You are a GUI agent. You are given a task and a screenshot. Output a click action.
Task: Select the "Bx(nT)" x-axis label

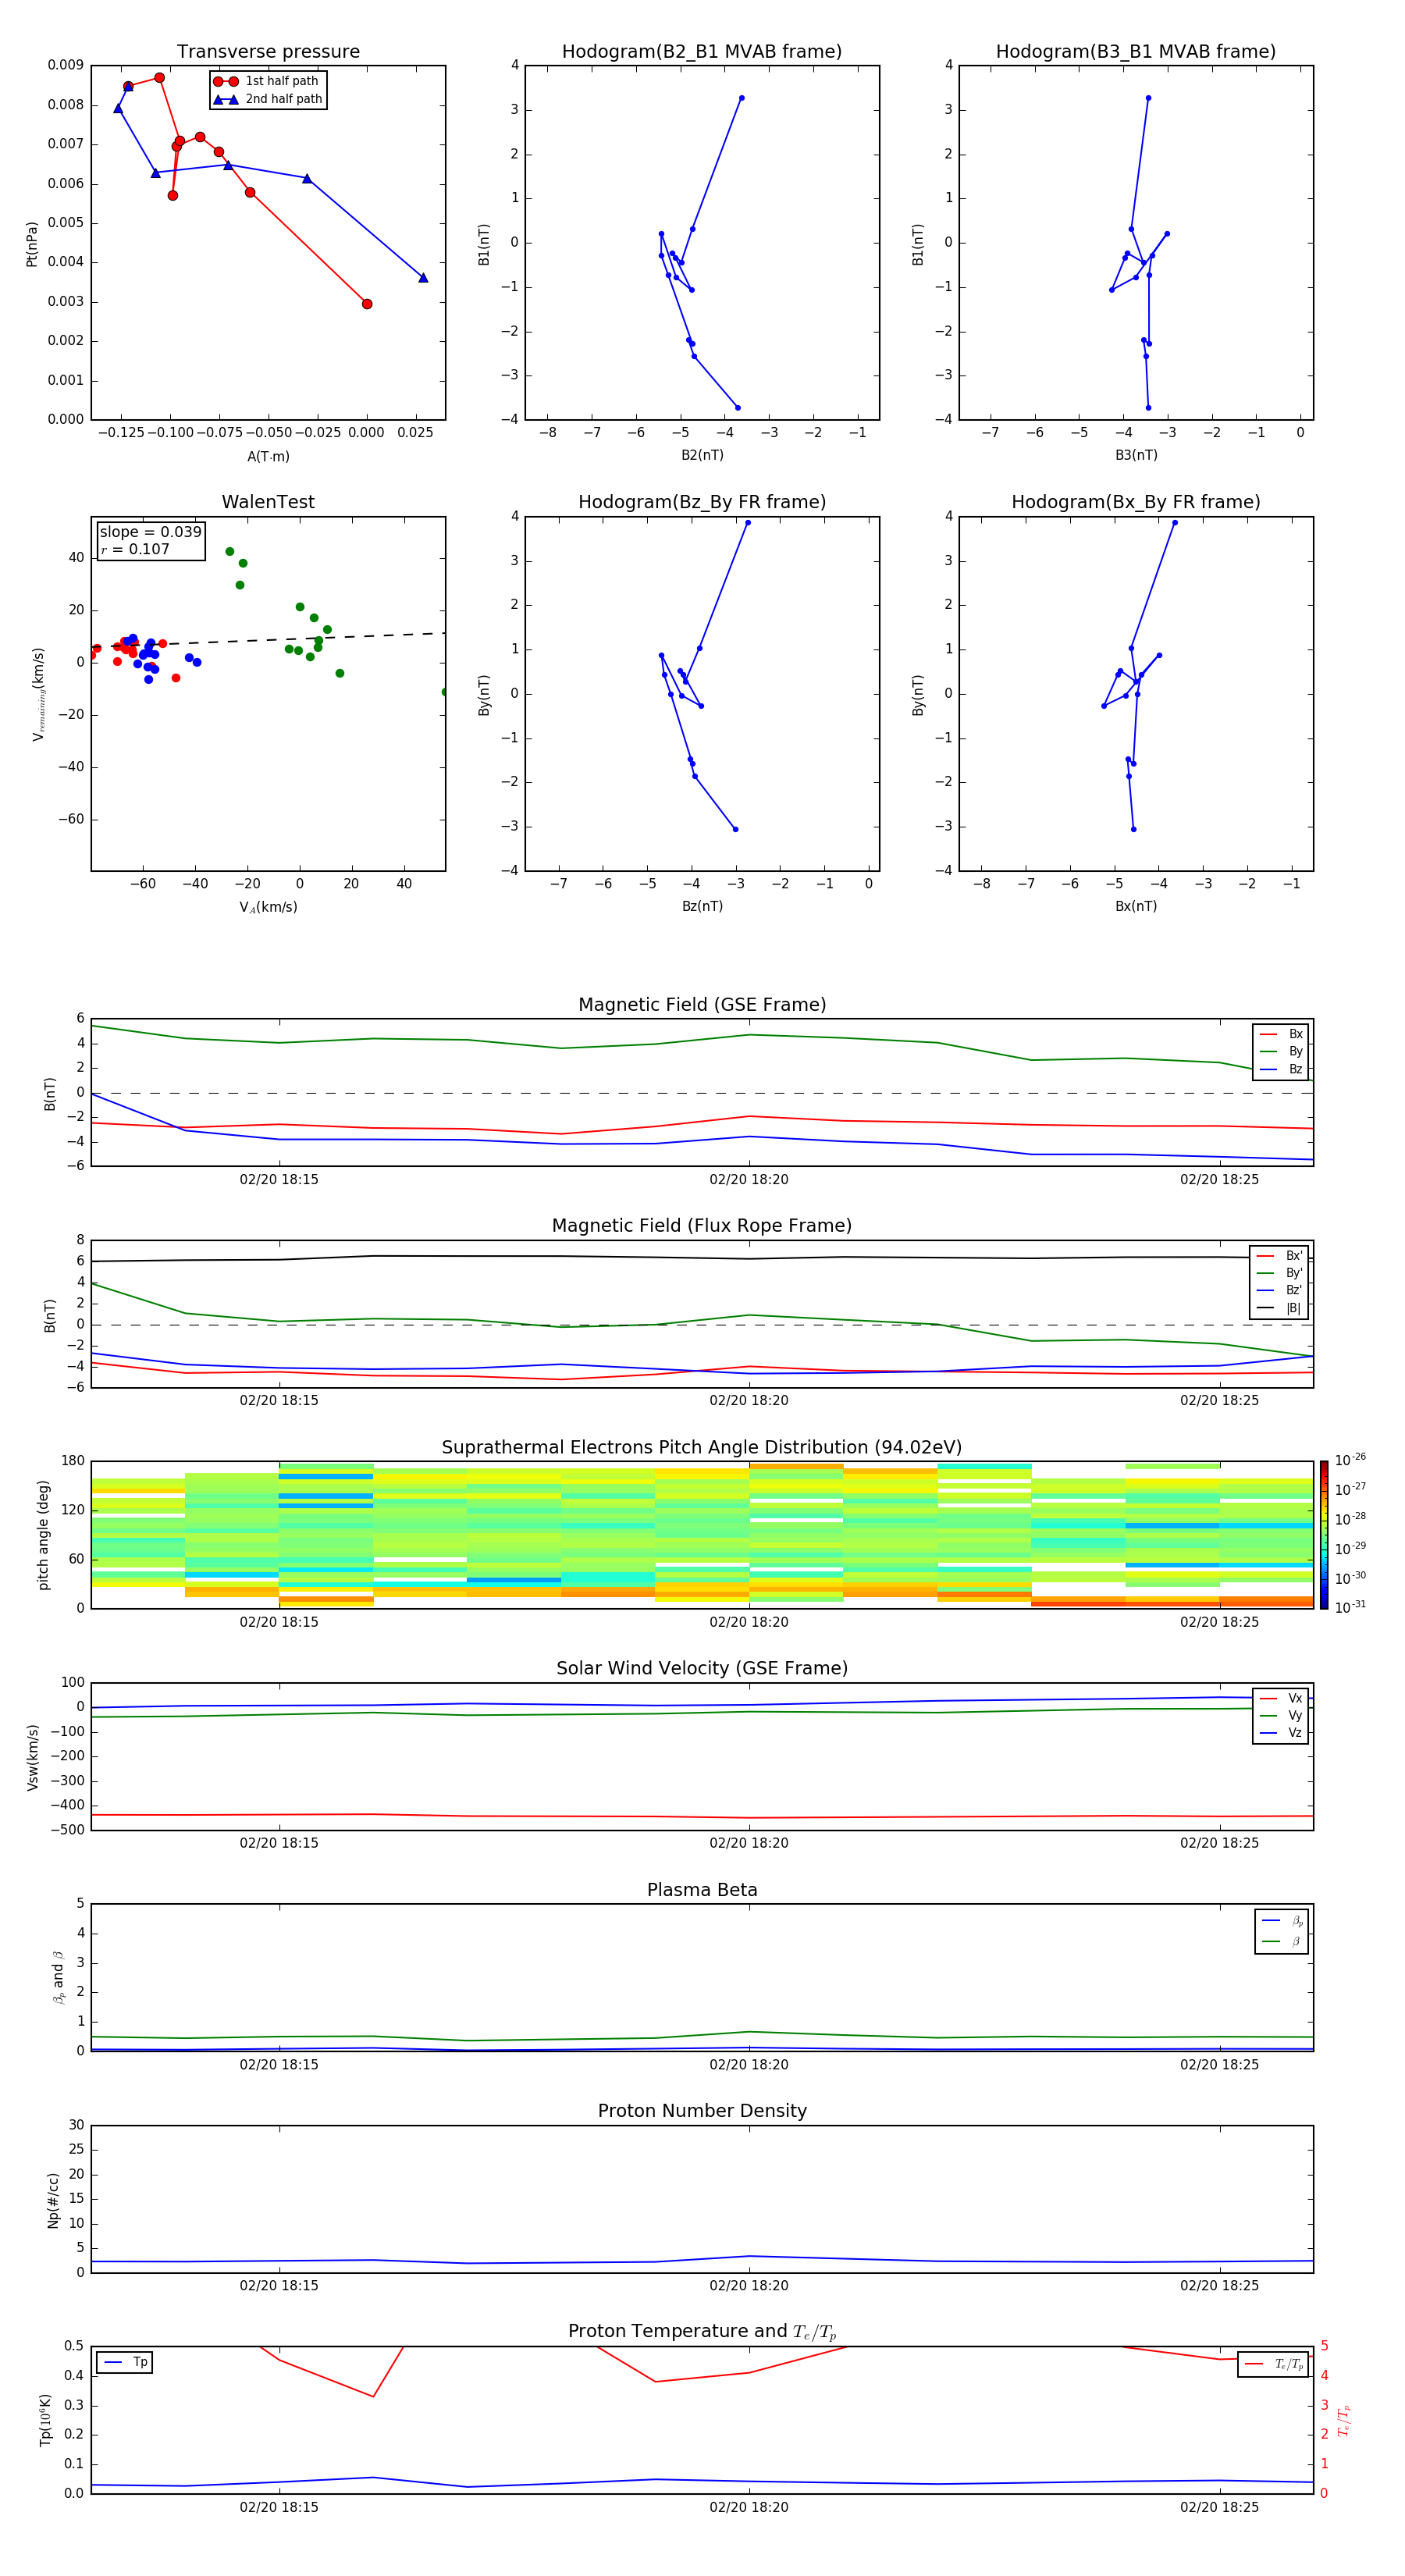click(1136, 906)
